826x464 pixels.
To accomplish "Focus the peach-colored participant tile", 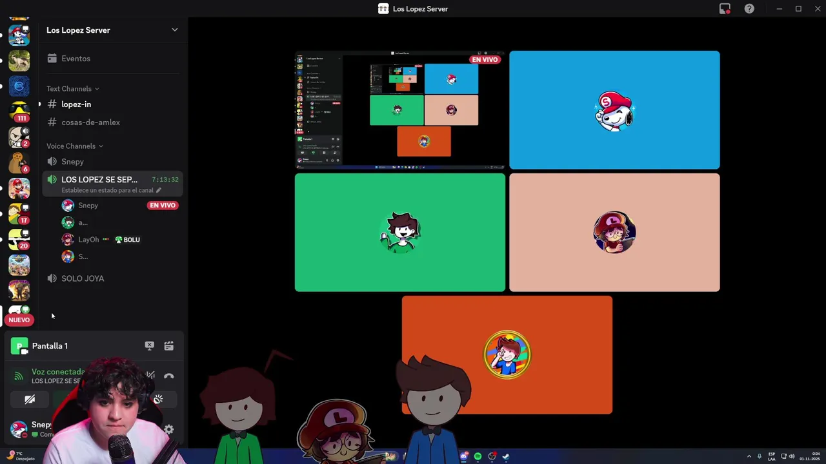I will 614,233.
